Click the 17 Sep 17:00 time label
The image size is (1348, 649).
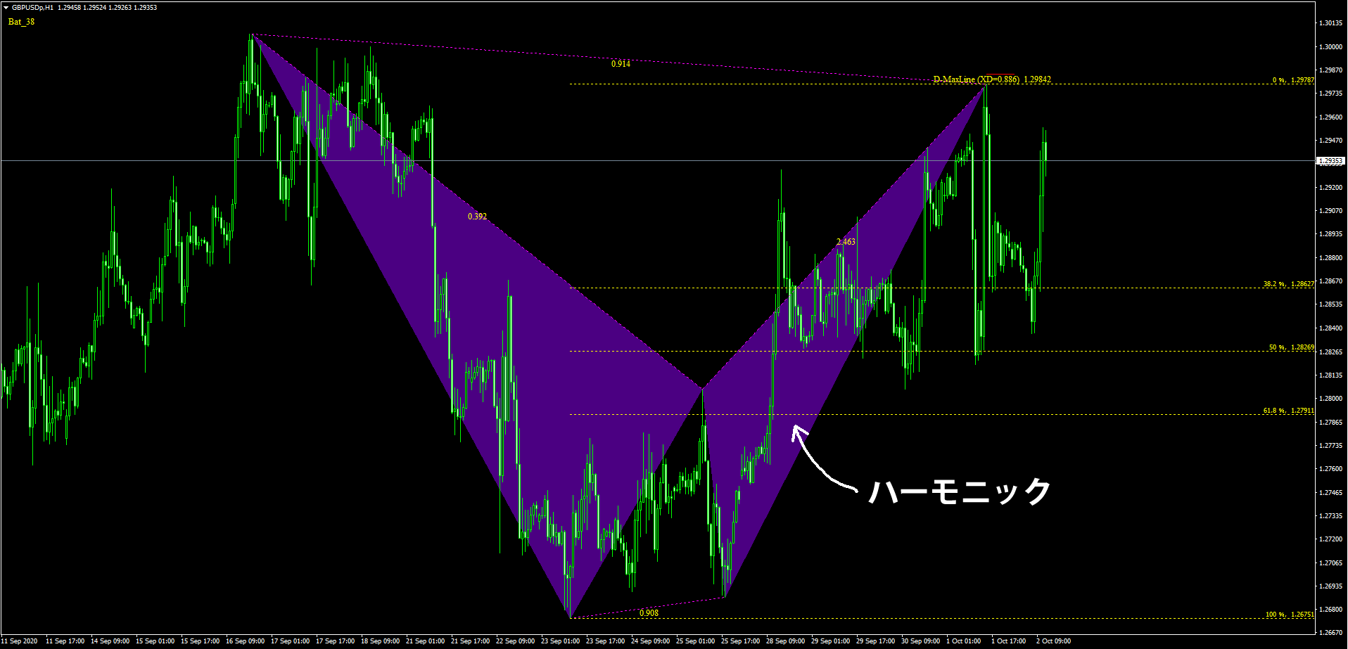335,641
